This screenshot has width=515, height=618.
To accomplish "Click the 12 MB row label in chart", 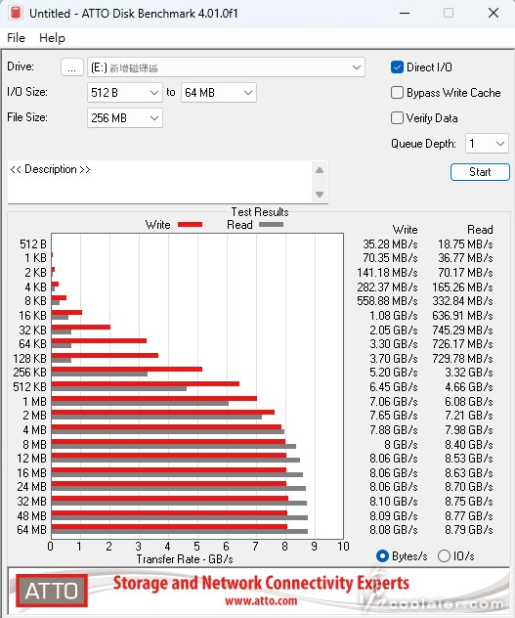I will 31,459.
